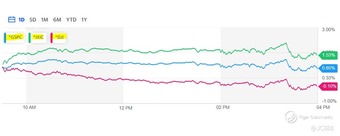
Task: Toggle the ^DJI series legend chip
Action: click(58, 38)
